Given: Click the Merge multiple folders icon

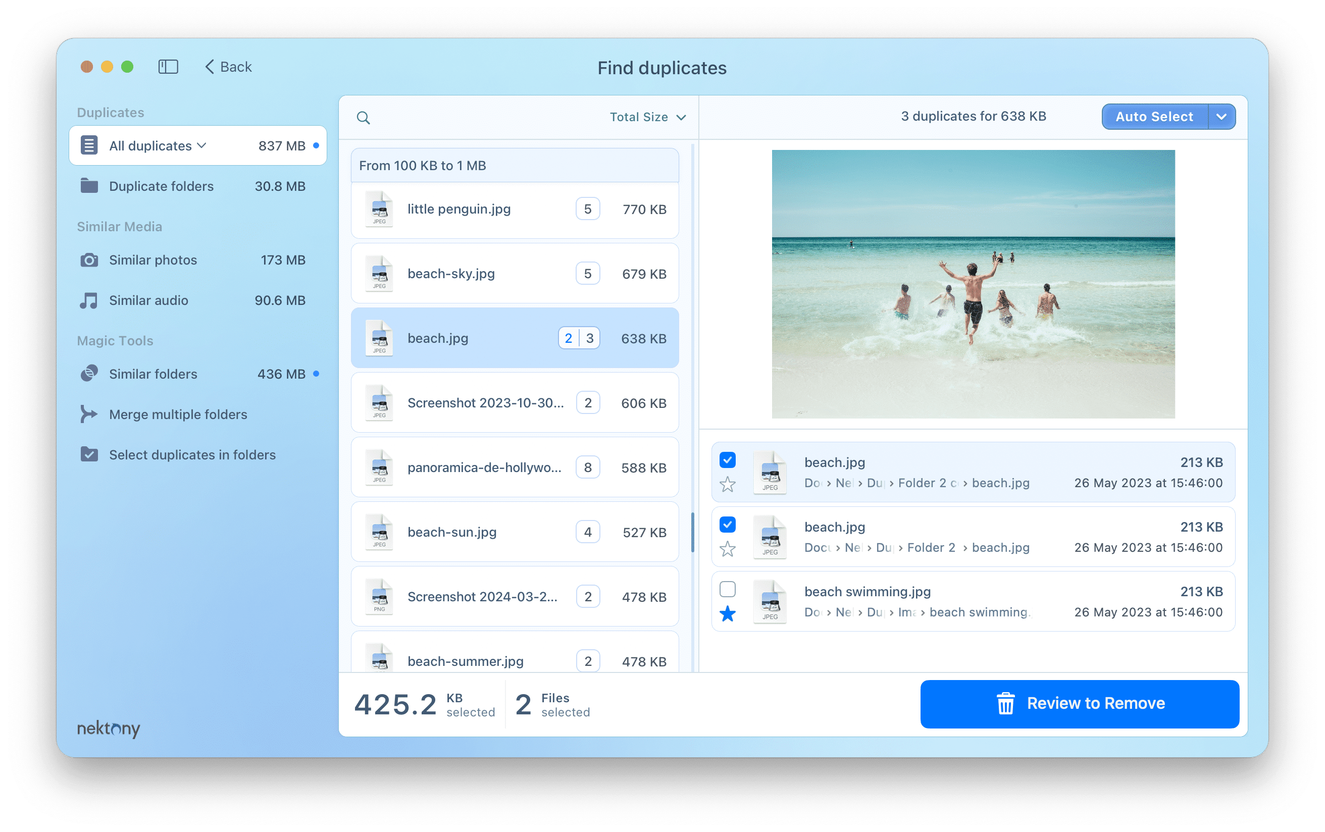Looking at the screenshot, I should point(90,414).
